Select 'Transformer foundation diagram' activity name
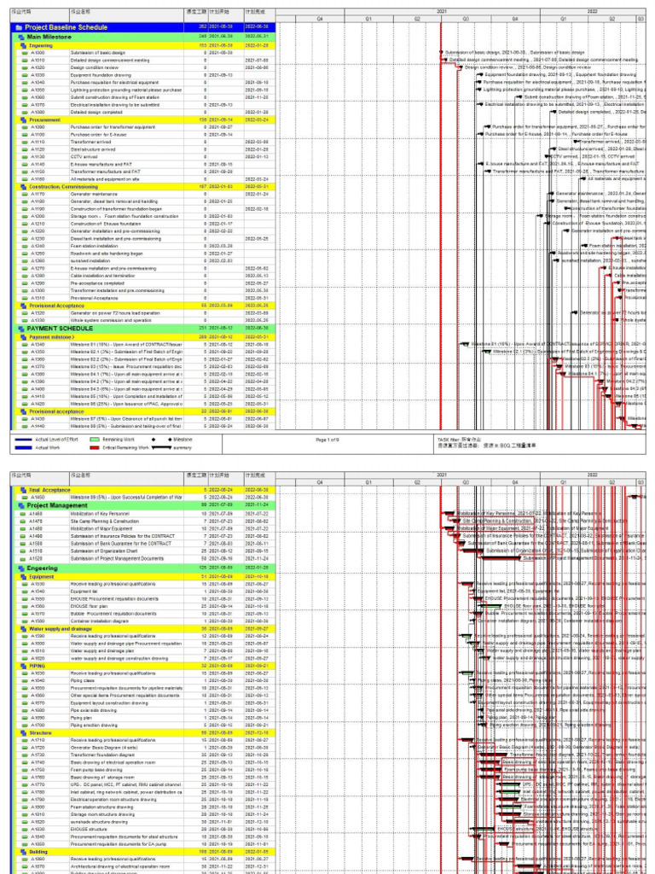This screenshot has height=874, width=655. [102, 755]
